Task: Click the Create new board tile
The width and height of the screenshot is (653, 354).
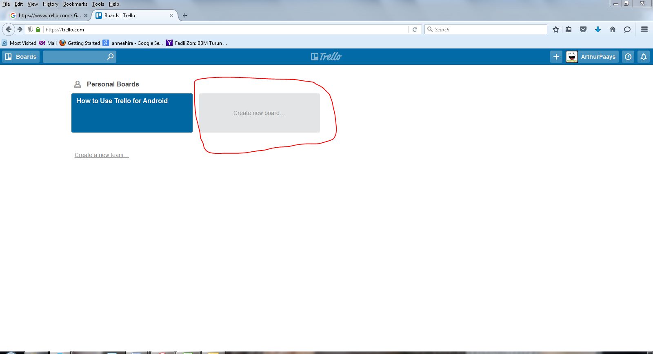Action: coord(260,113)
